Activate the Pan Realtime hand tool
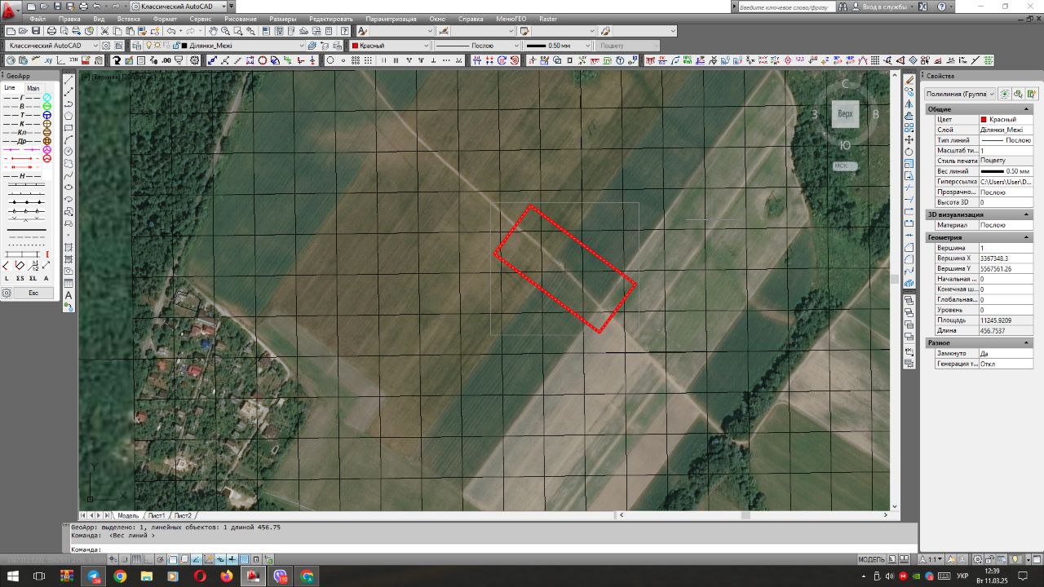 click(213, 30)
